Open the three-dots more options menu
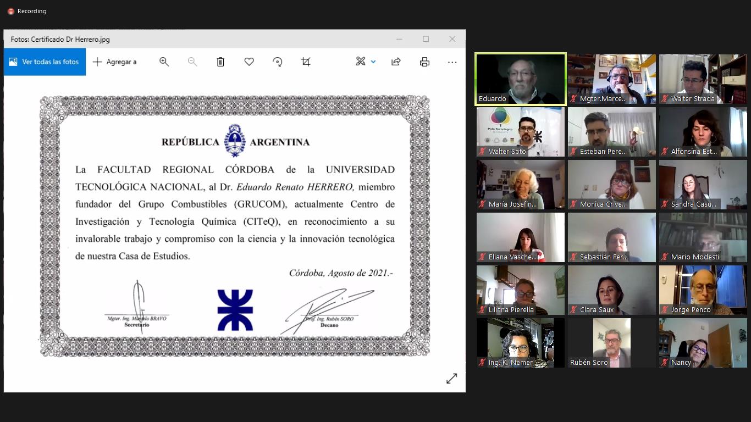751x422 pixels. click(452, 62)
